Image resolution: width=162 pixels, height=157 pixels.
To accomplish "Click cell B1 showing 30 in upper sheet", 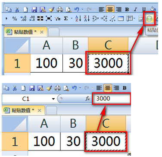I will click(75, 63).
